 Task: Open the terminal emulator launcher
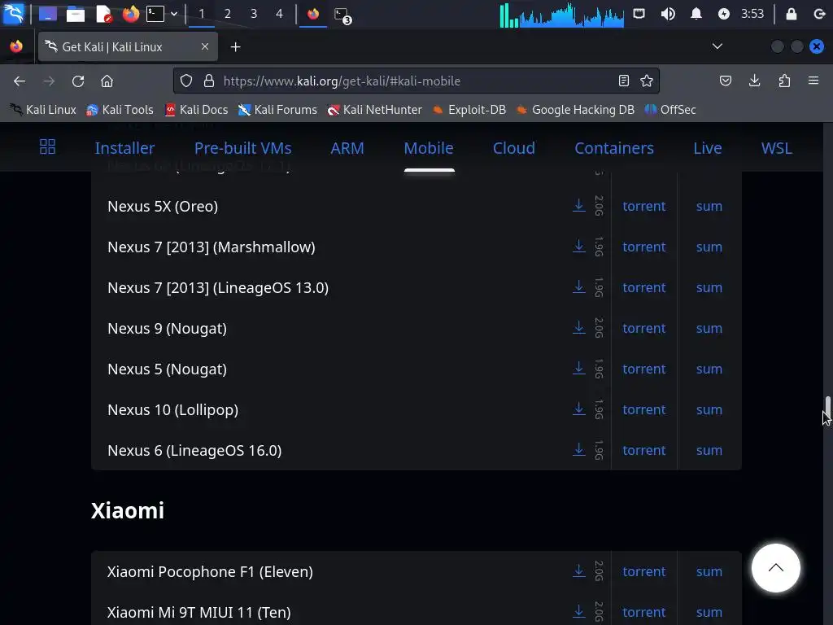pos(155,14)
